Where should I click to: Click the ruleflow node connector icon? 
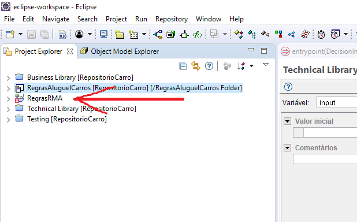[158, 35]
